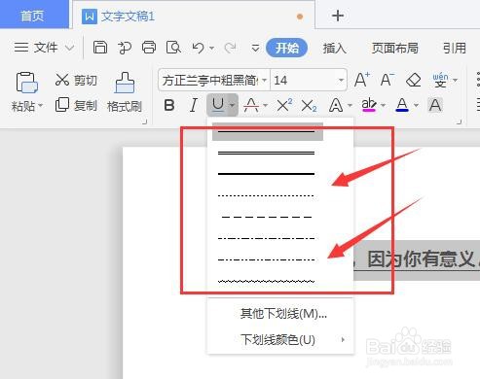Click the Copy button
This screenshot has height=379, width=480.
76,105
